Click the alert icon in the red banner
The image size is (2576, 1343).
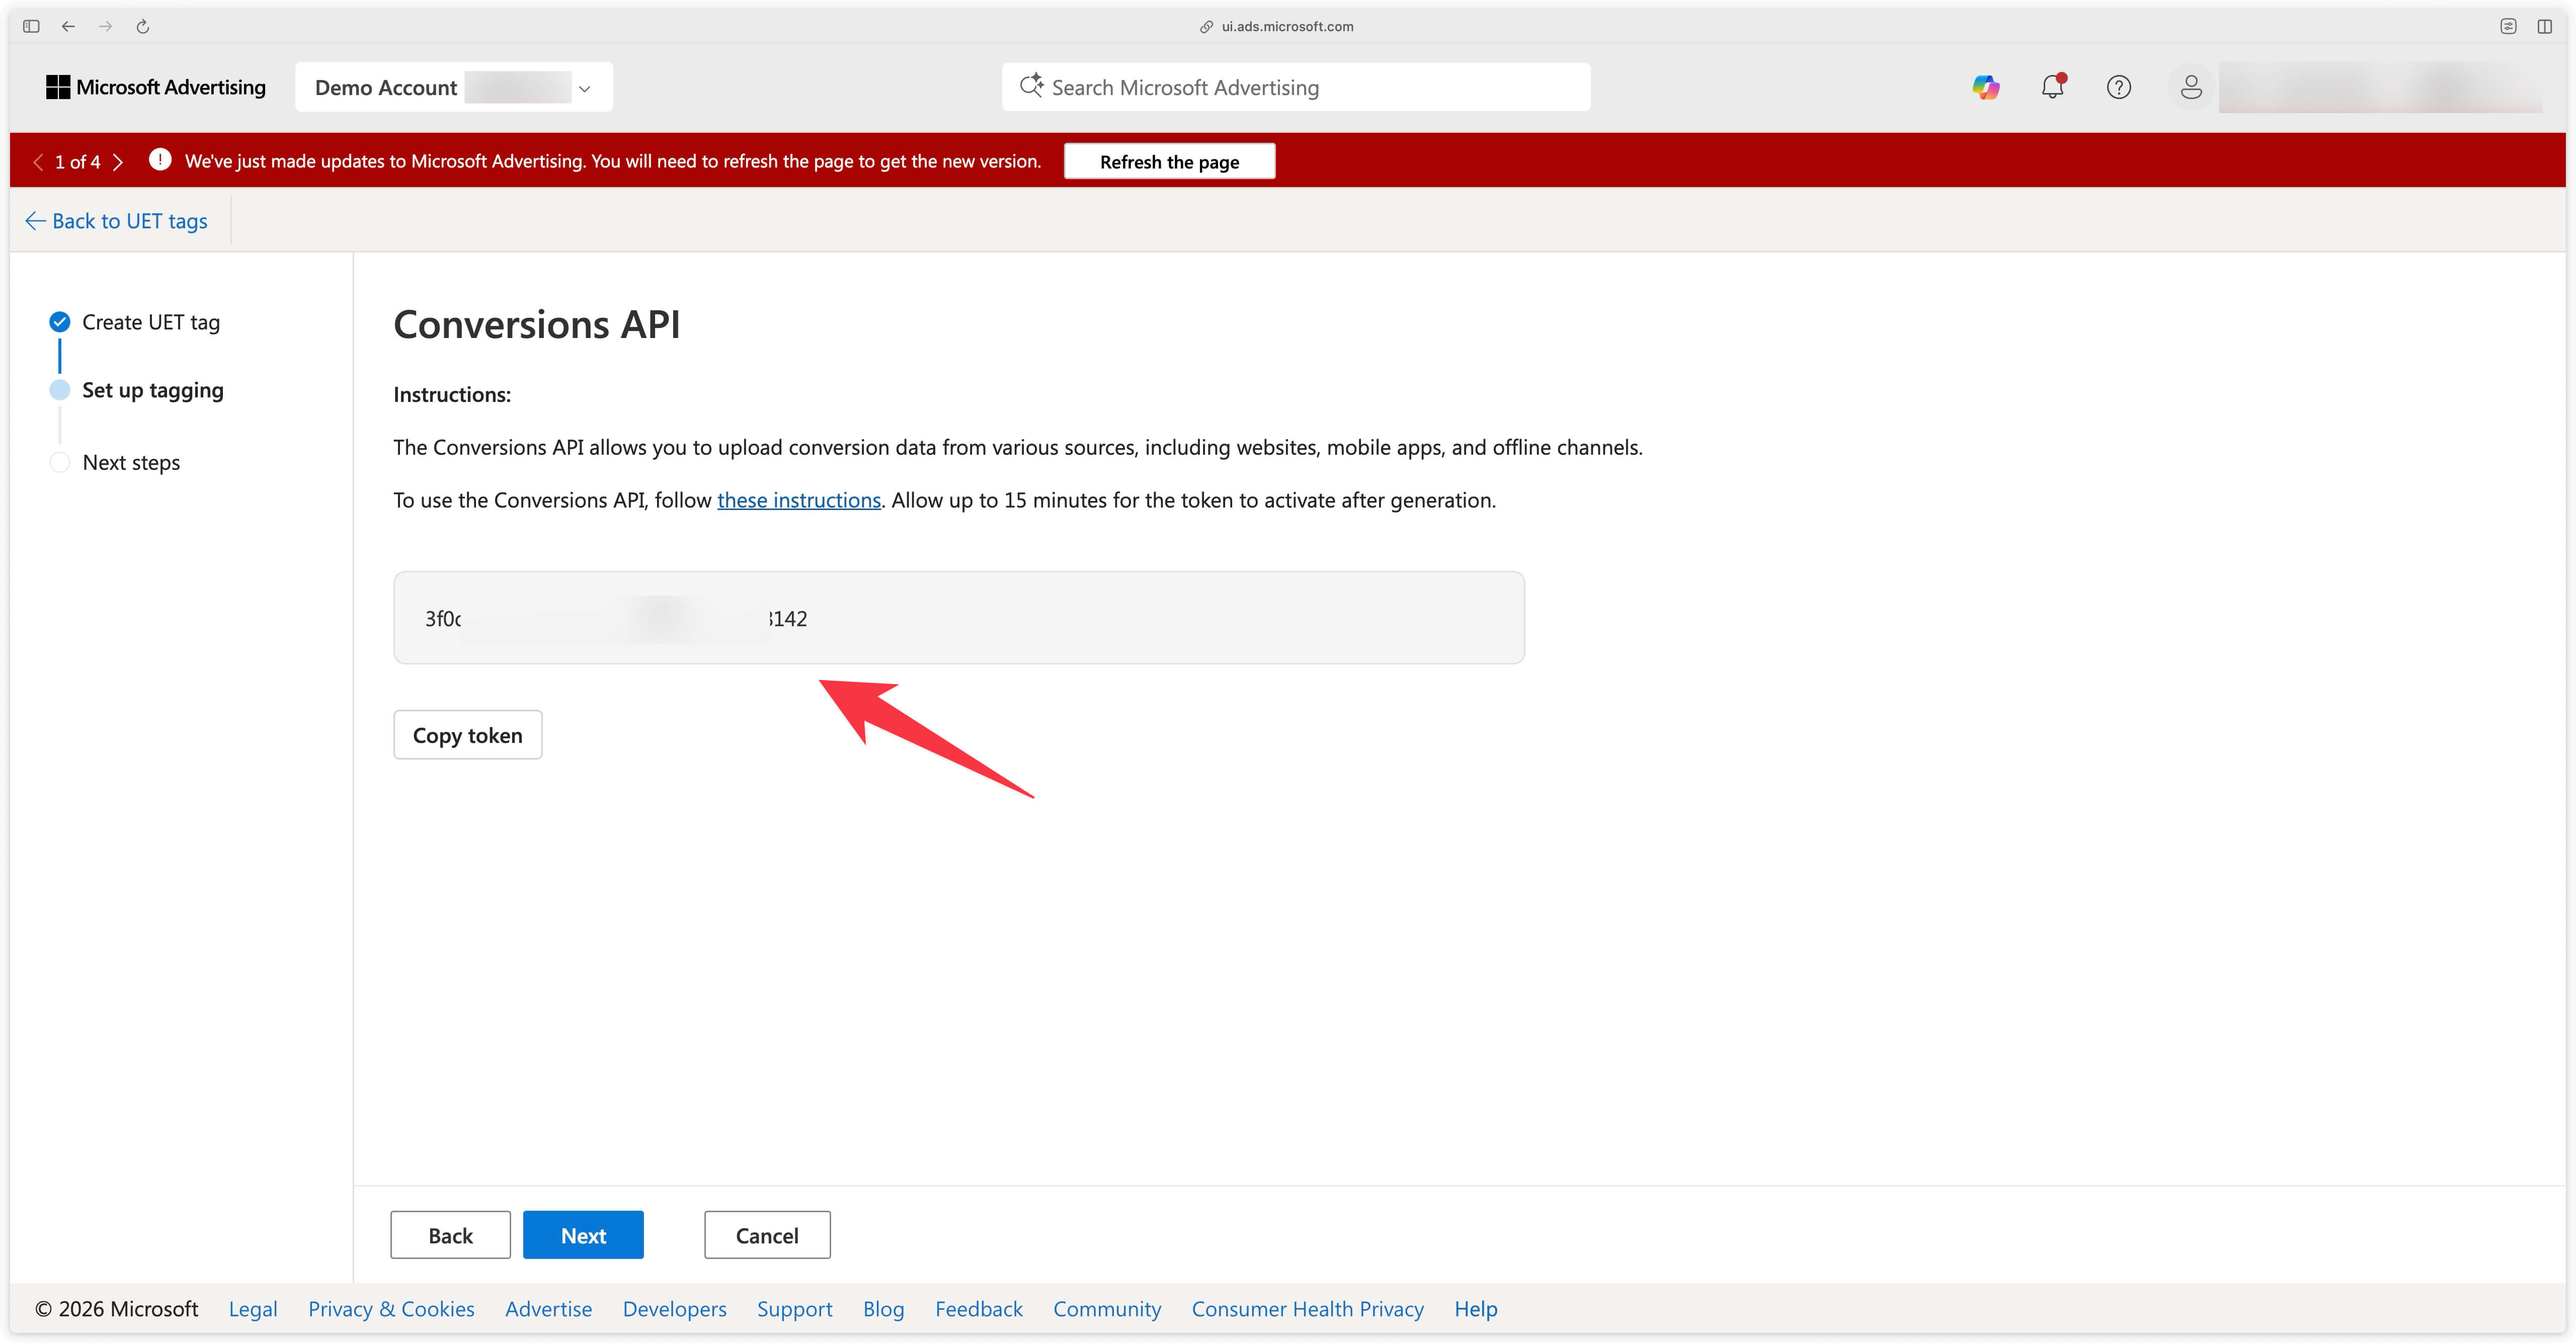pos(160,160)
